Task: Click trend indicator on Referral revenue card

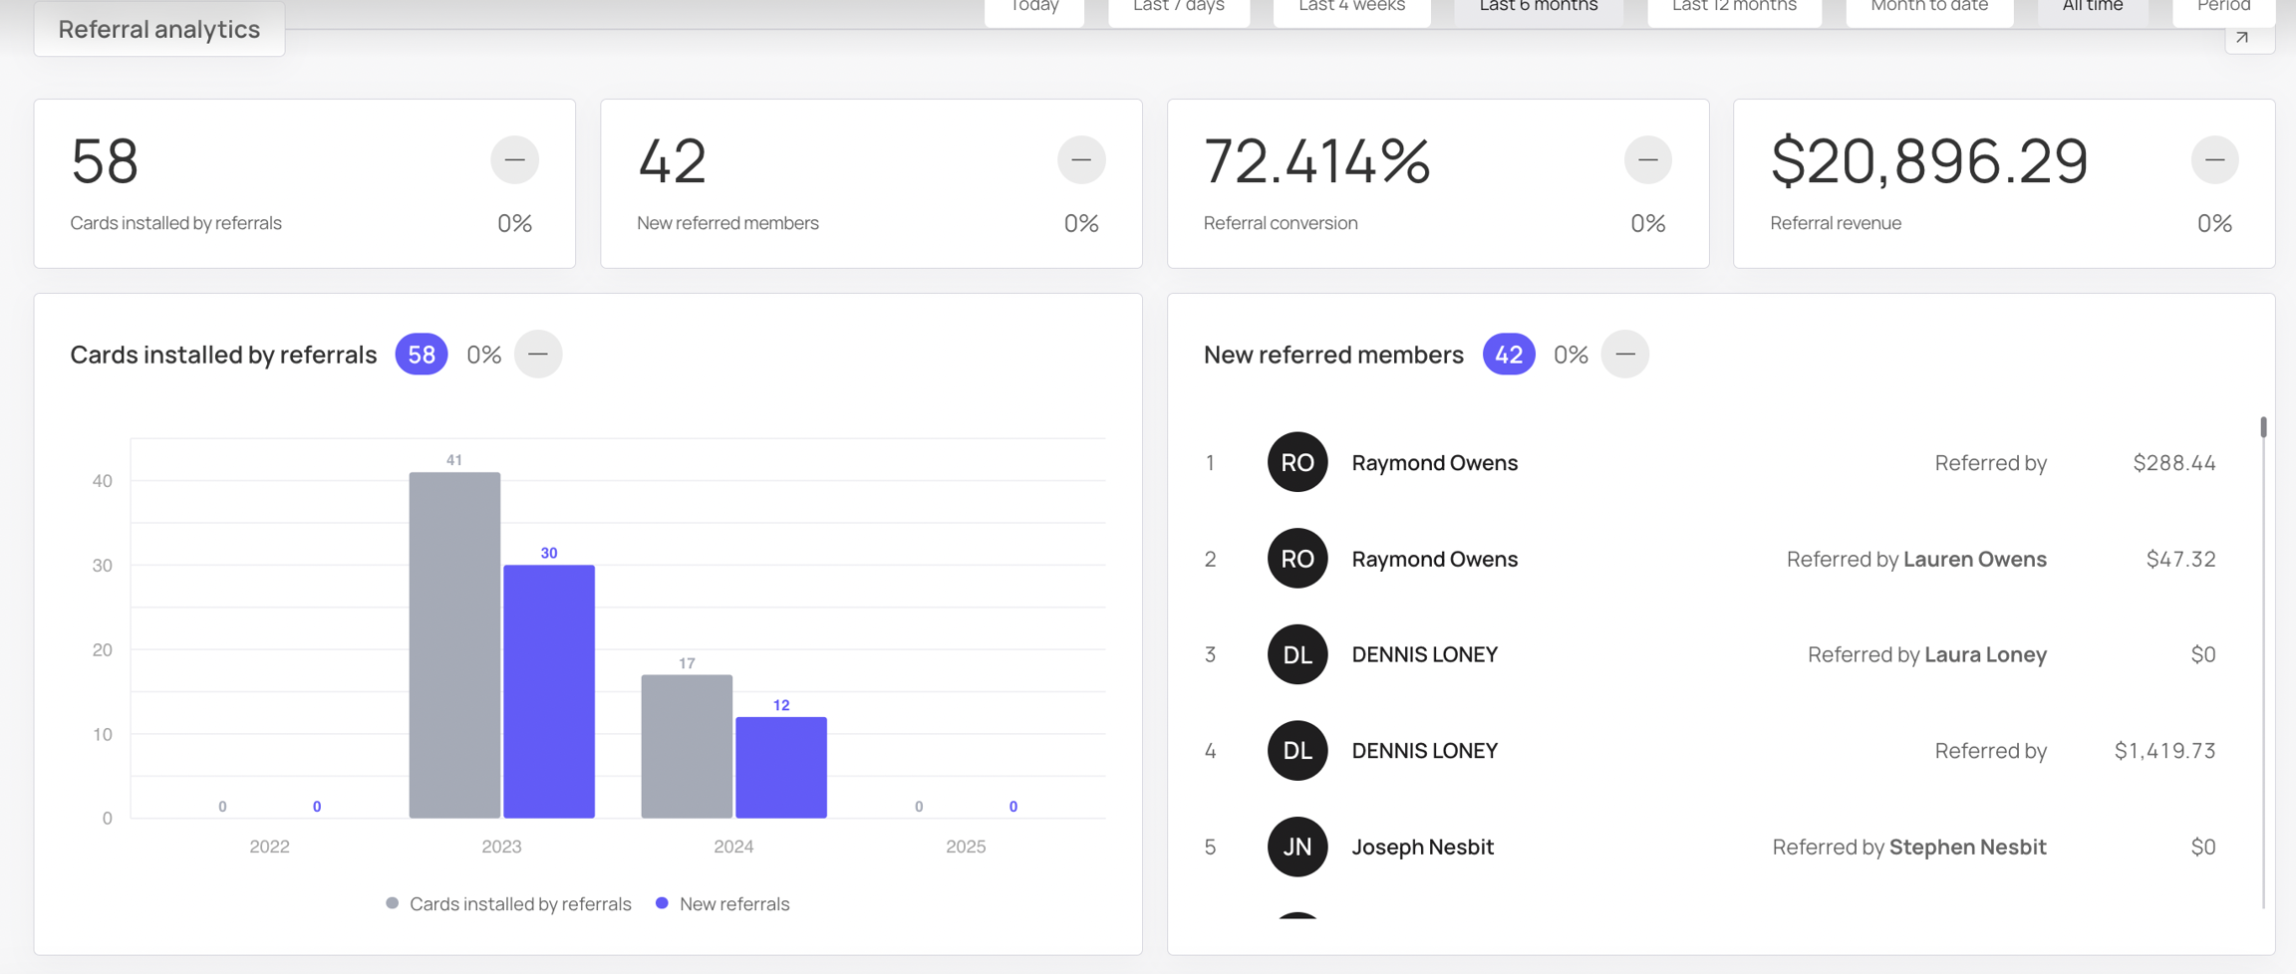Action: click(2214, 159)
